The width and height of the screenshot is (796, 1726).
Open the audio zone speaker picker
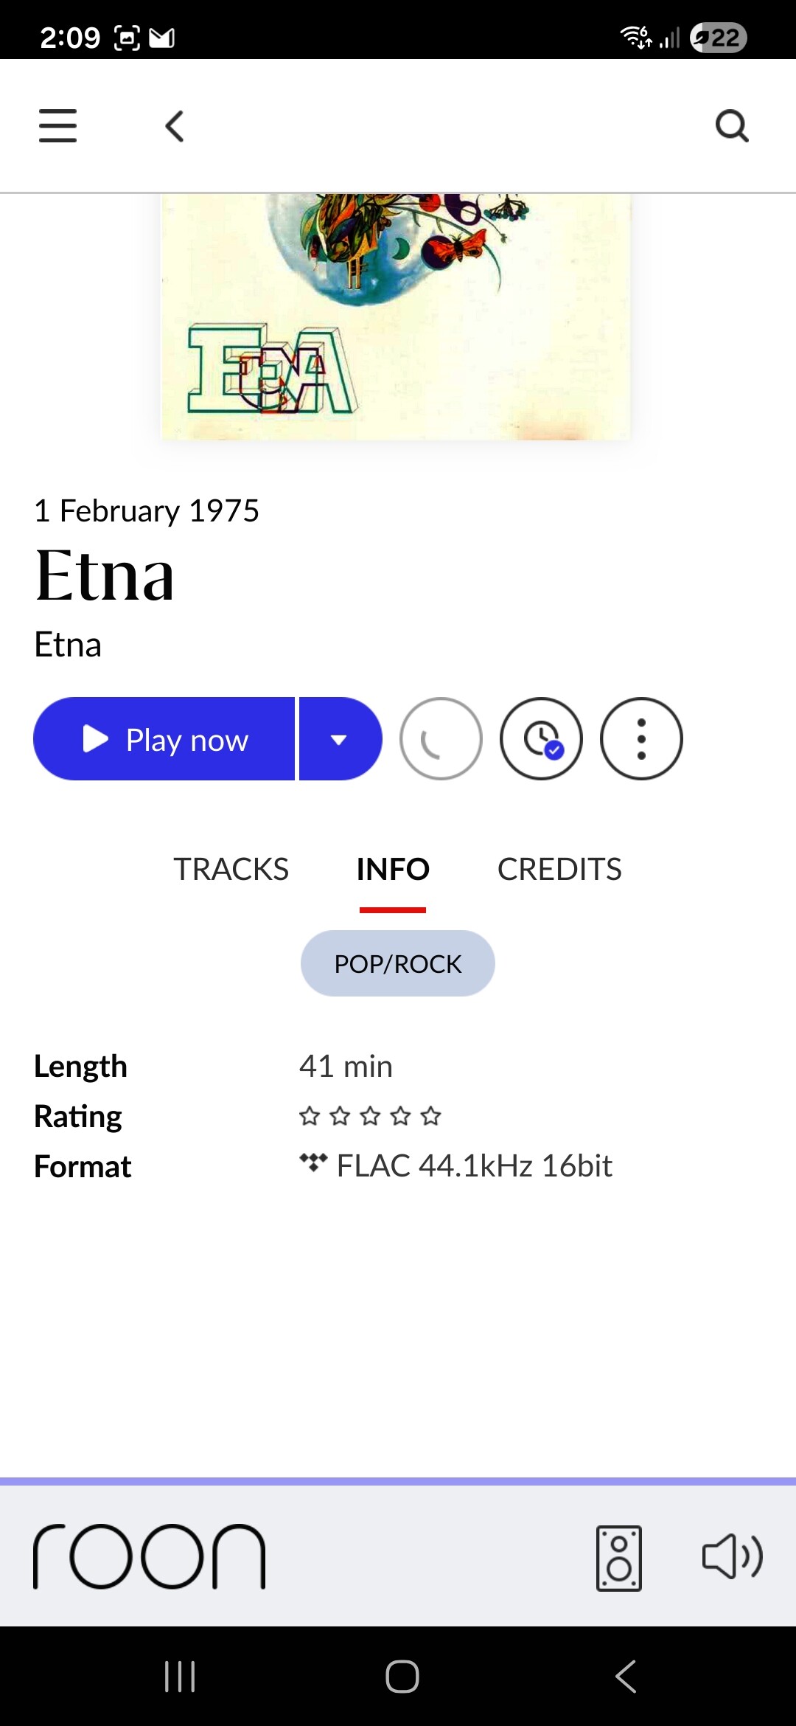coord(618,1558)
